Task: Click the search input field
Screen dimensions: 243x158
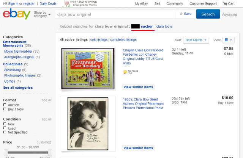Action: point(115,14)
